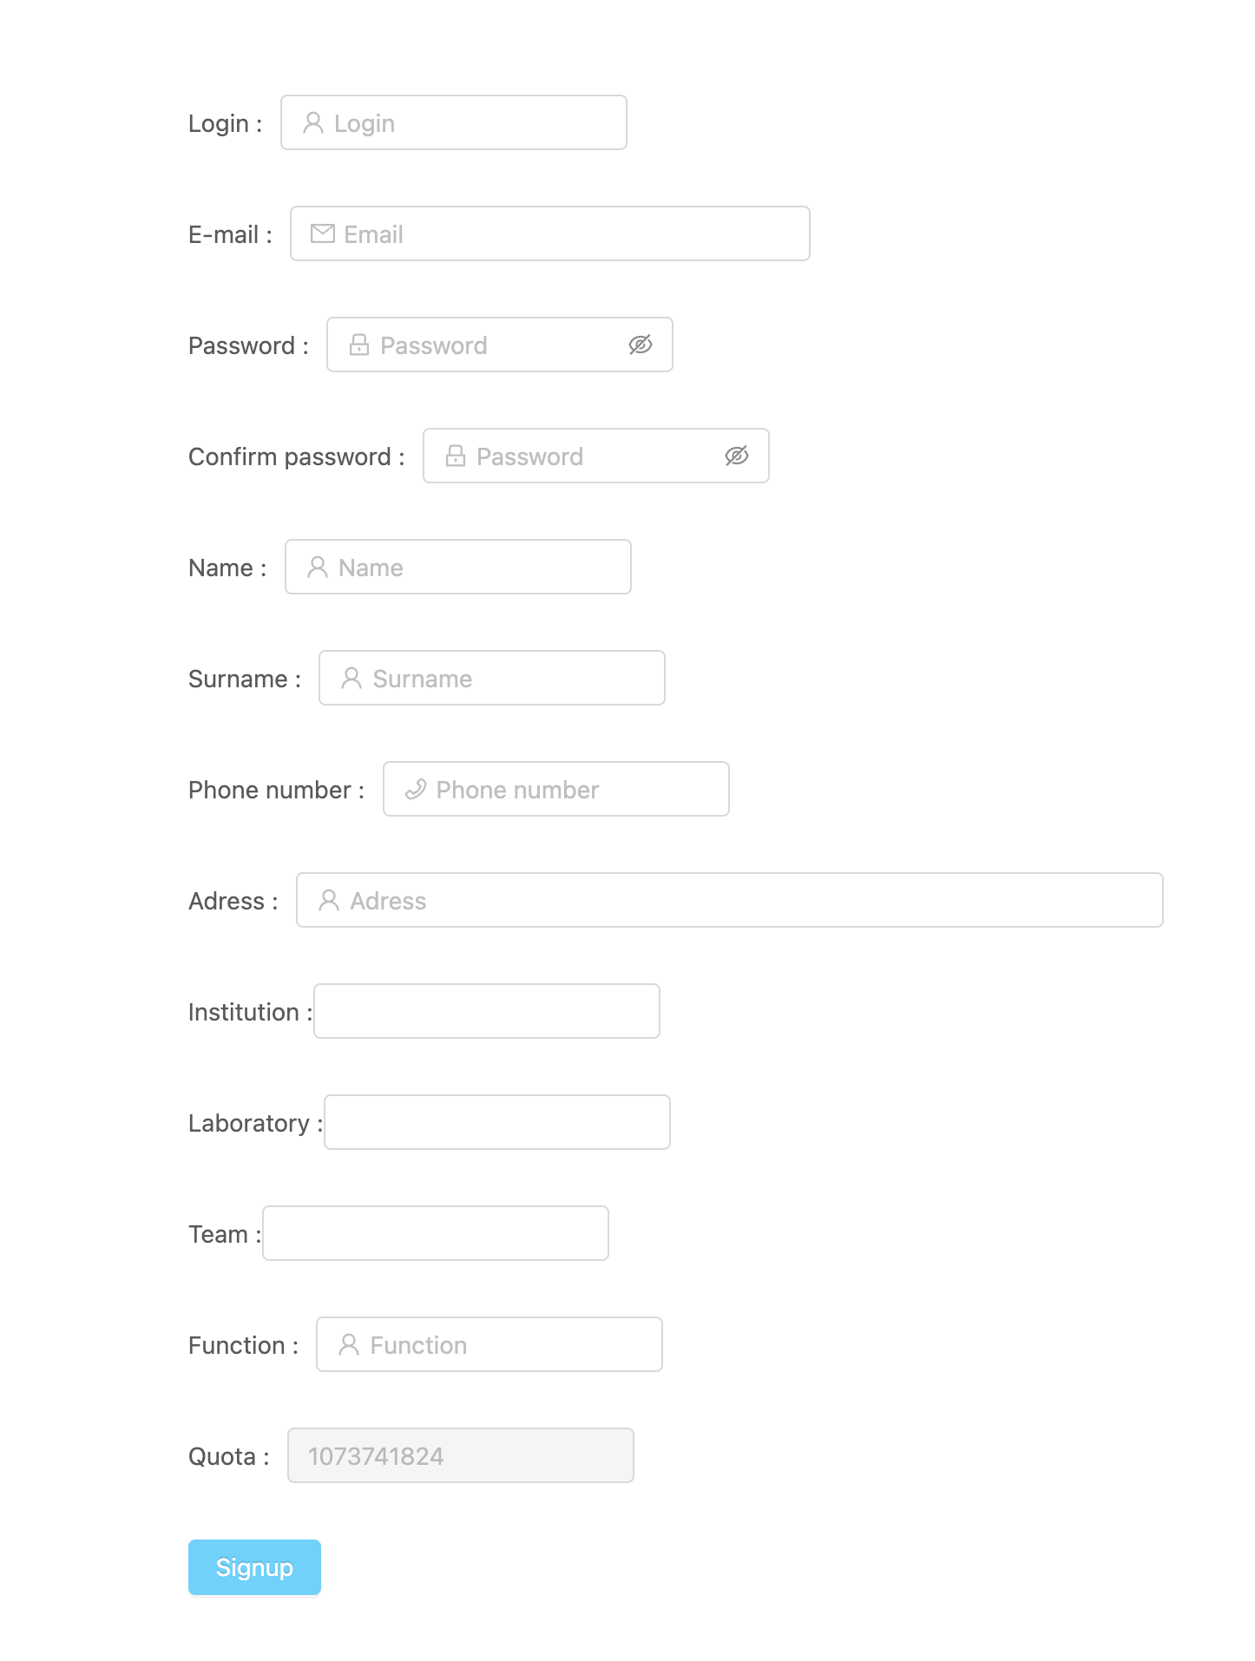This screenshot has height=1661, width=1255.
Task: Focus the Surname input field
Action: pos(492,678)
